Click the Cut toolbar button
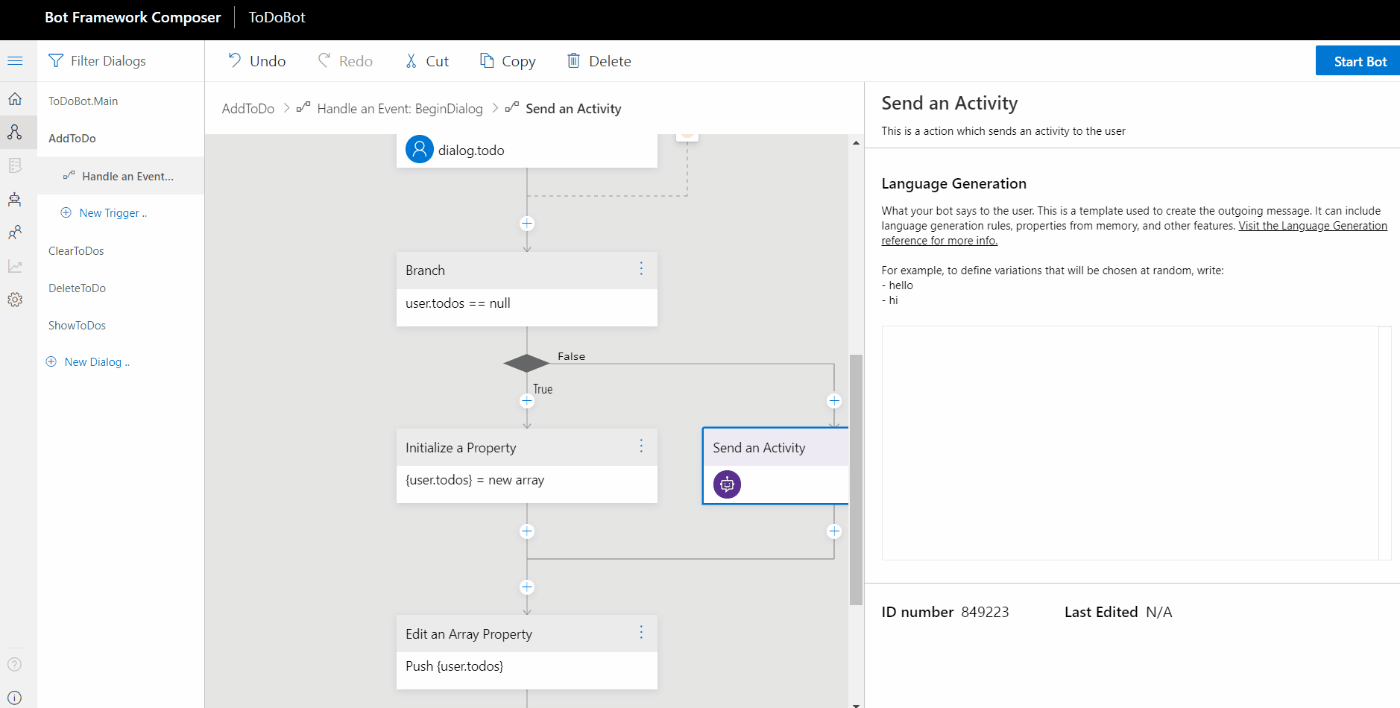Screen dimensions: 1400x708 [x=427, y=61]
